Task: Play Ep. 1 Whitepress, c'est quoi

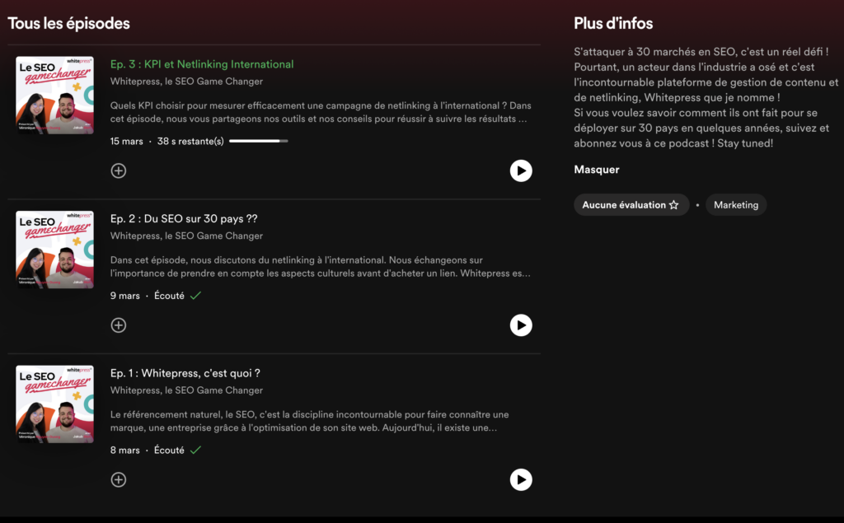Action: [521, 479]
